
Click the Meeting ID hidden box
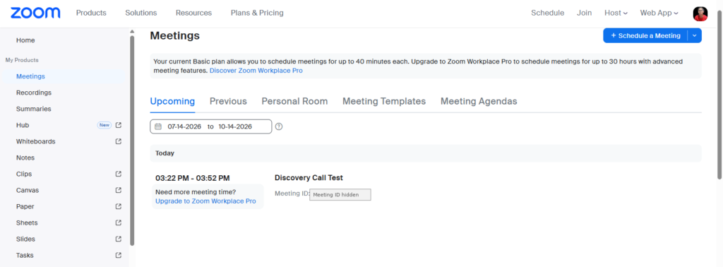[340, 195]
